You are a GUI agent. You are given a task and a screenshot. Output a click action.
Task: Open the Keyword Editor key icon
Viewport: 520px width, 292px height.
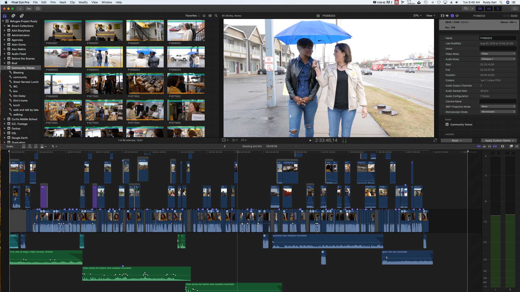[29, 9]
